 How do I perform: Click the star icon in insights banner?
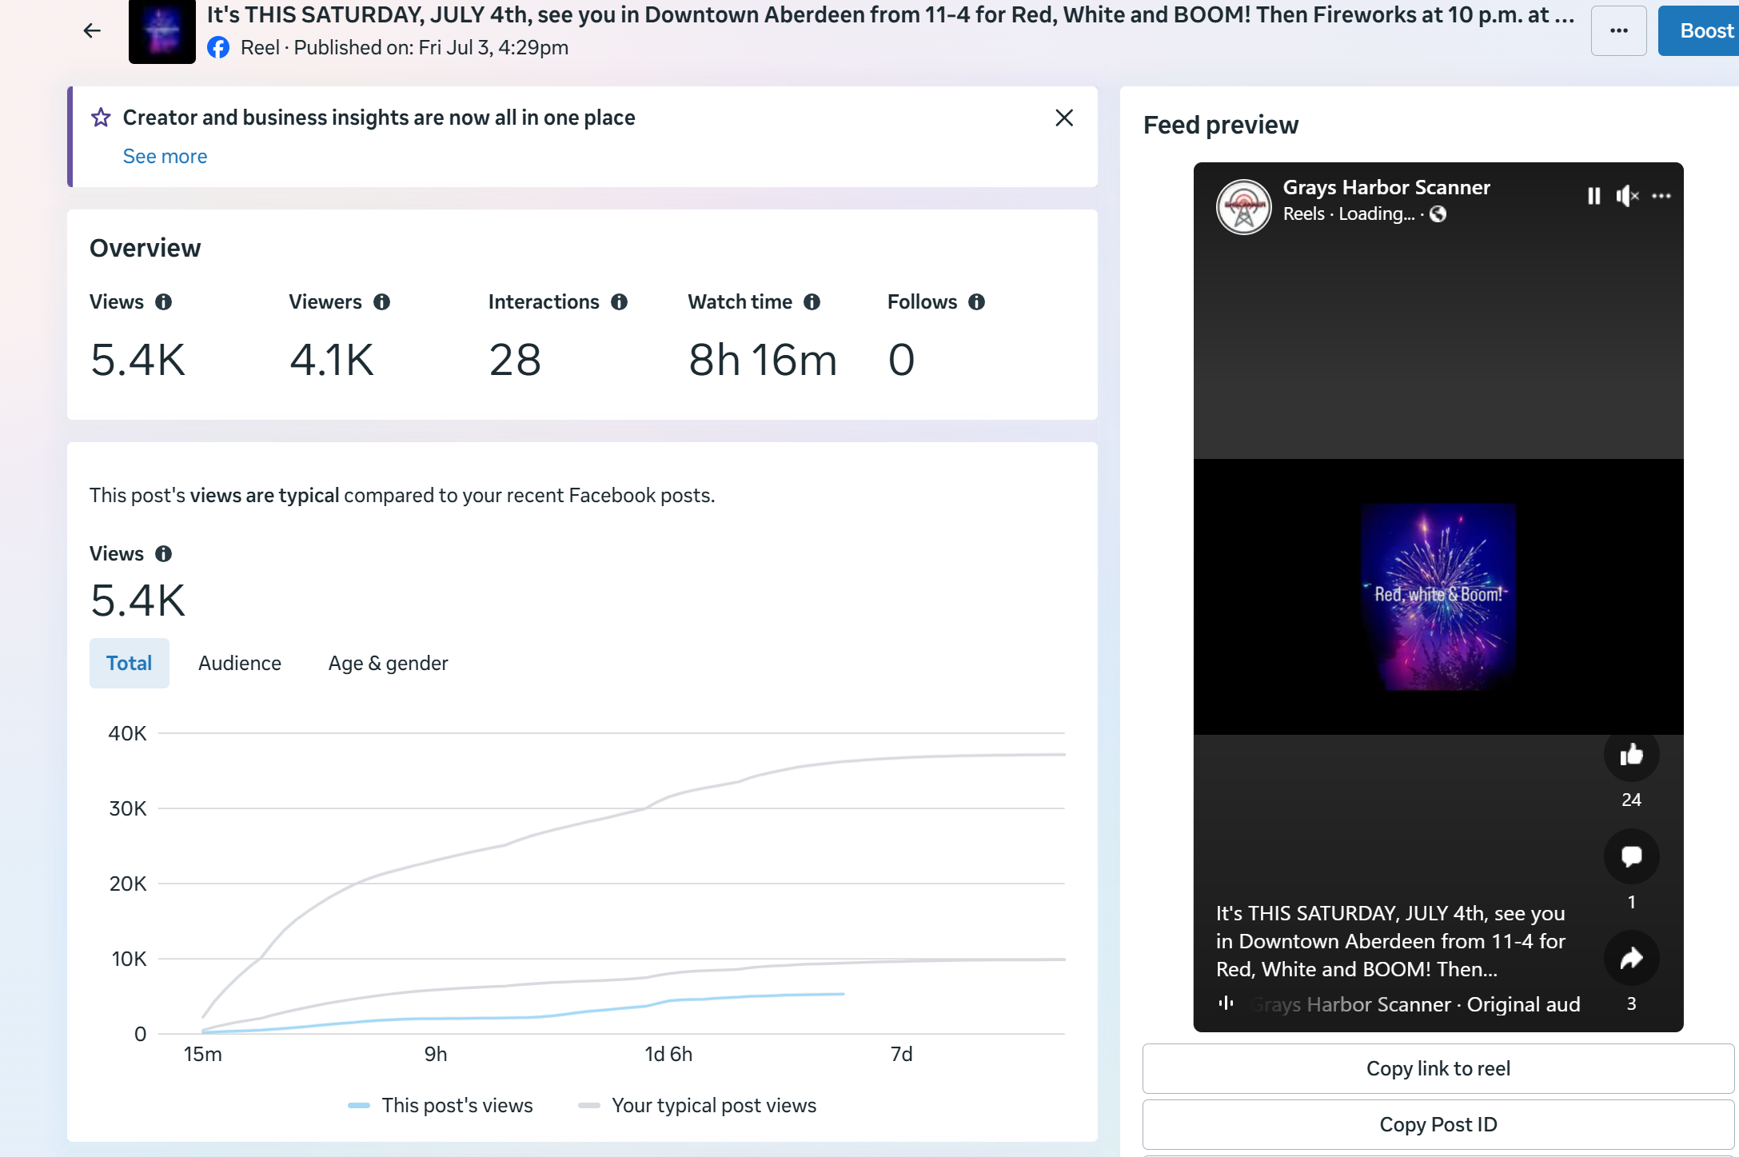pyautogui.click(x=101, y=118)
